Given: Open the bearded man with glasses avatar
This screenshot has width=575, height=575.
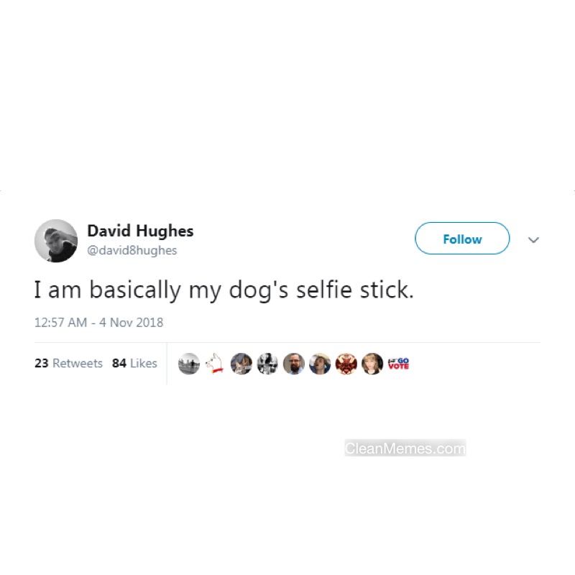Looking at the screenshot, I should 294,364.
